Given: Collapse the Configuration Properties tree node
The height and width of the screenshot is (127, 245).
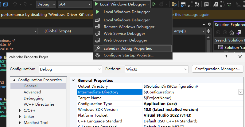Looking at the screenshot, I should (x=14, y=80).
